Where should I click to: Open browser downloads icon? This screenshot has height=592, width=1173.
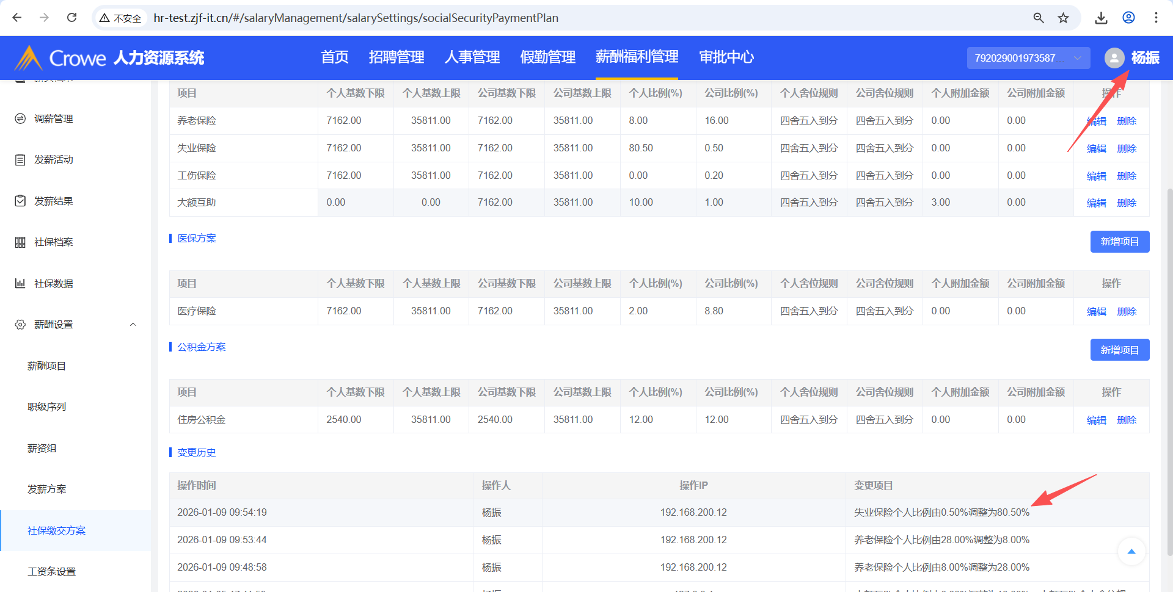(x=1101, y=18)
